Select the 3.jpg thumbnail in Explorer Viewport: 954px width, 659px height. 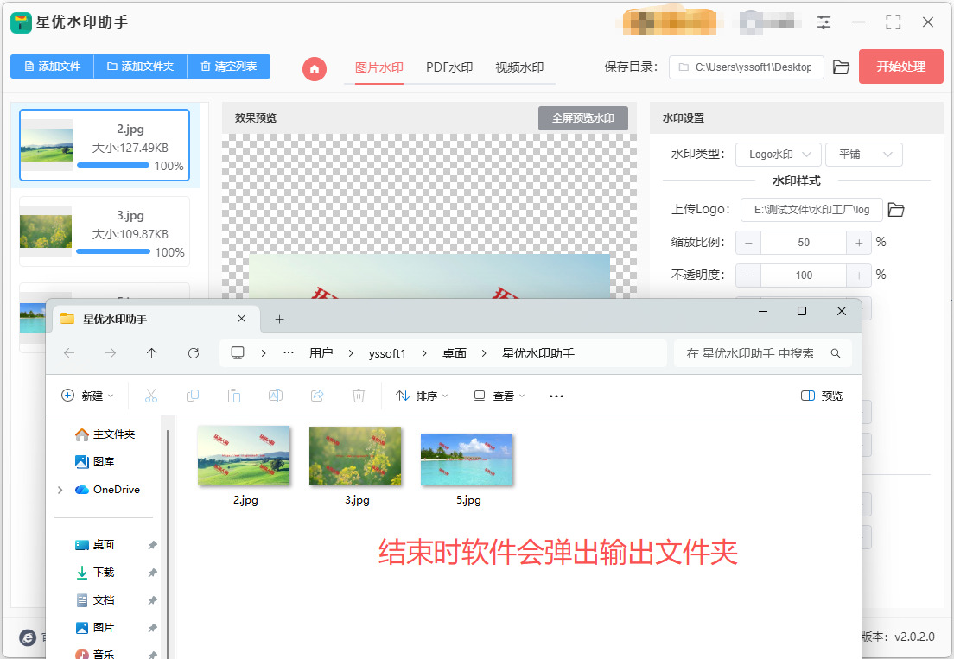355,456
